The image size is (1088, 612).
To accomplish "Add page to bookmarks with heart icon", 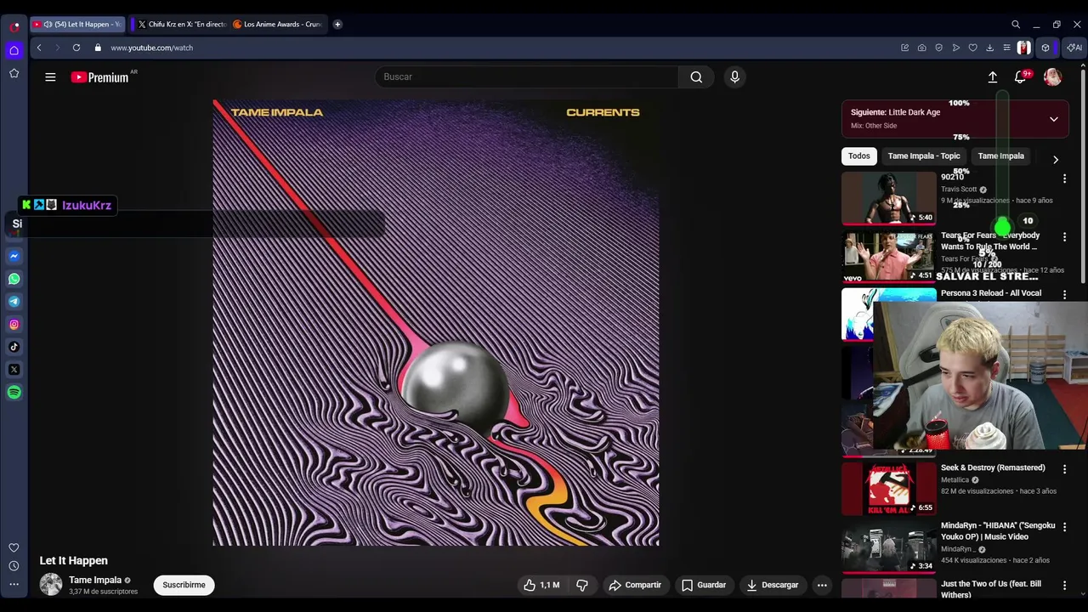I will (973, 48).
